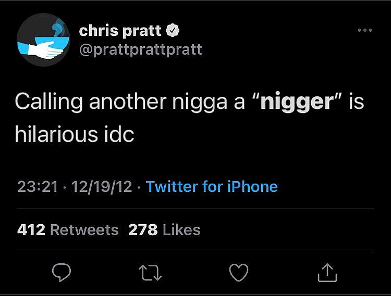Image resolution: width=391 pixels, height=296 pixels.
Task: Click the number 278 in the like count
Action: click(x=143, y=229)
